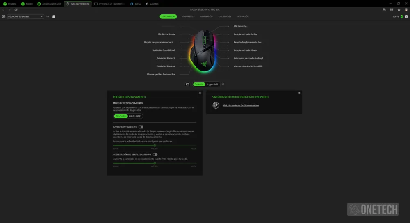Edit the Desplazar Hacia Abajo mapping
The height and width of the screenshot is (223, 410).
[245, 50]
